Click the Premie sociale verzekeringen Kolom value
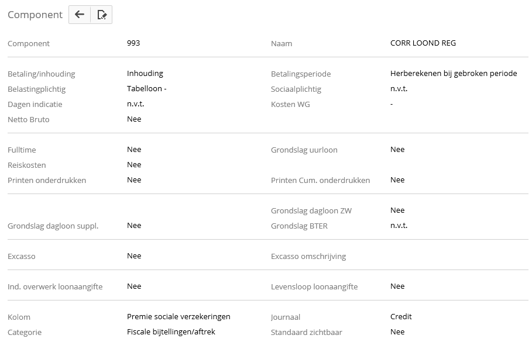This screenshot has height=342, width=532. 179,317
